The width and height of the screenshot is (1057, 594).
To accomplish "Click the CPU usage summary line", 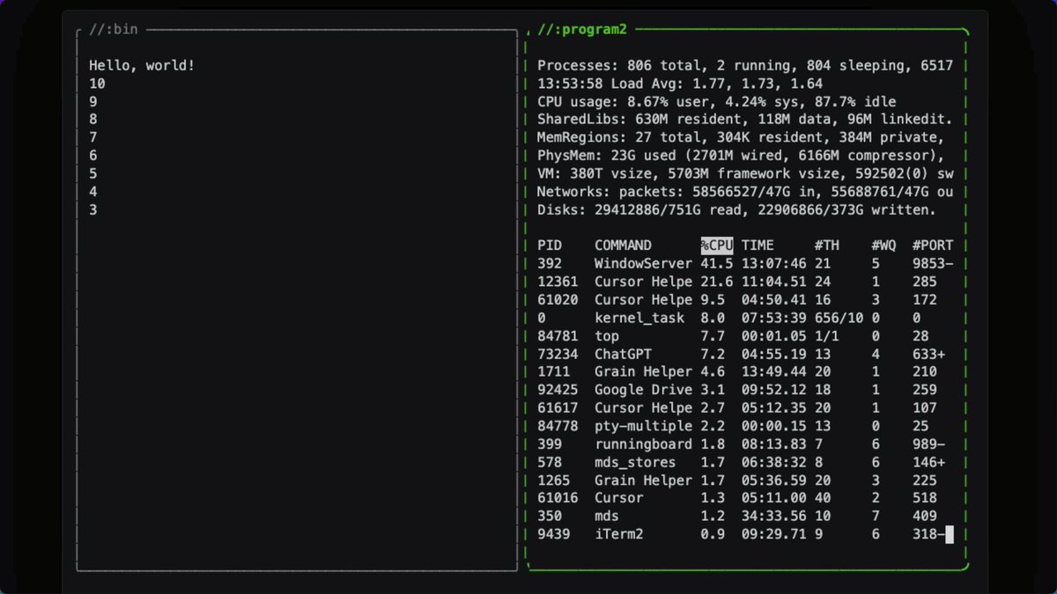I will [x=717, y=102].
